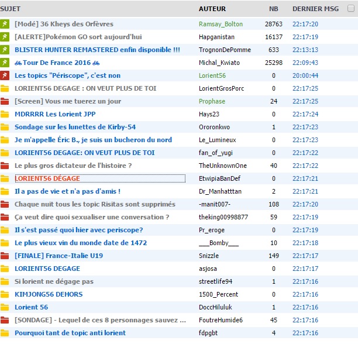Click the red folder icon for the plus gros dictateur topic
The width and height of the screenshot is (358, 344).
click(5, 166)
